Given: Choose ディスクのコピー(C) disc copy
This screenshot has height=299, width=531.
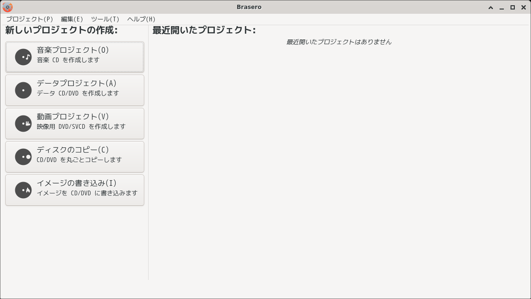Looking at the screenshot, I should click(x=75, y=157).
